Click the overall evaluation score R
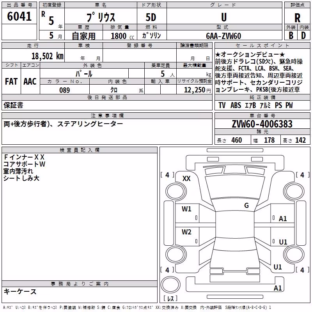Viewport: 312px width, 312px height. click(297, 18)
